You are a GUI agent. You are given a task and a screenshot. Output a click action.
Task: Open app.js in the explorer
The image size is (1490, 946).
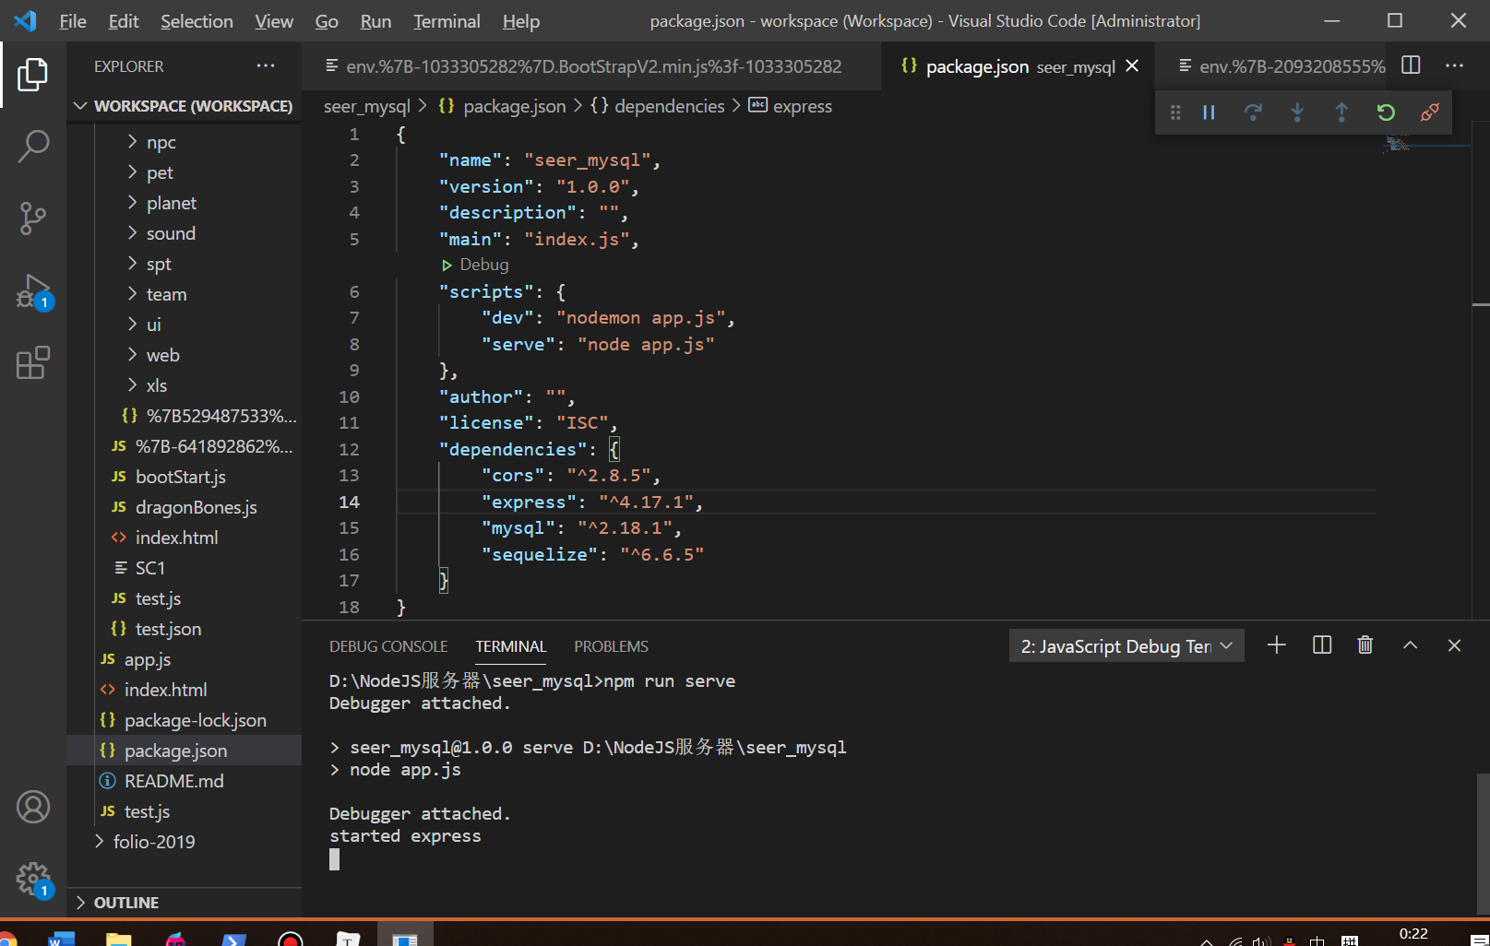[x=148, y=659]
